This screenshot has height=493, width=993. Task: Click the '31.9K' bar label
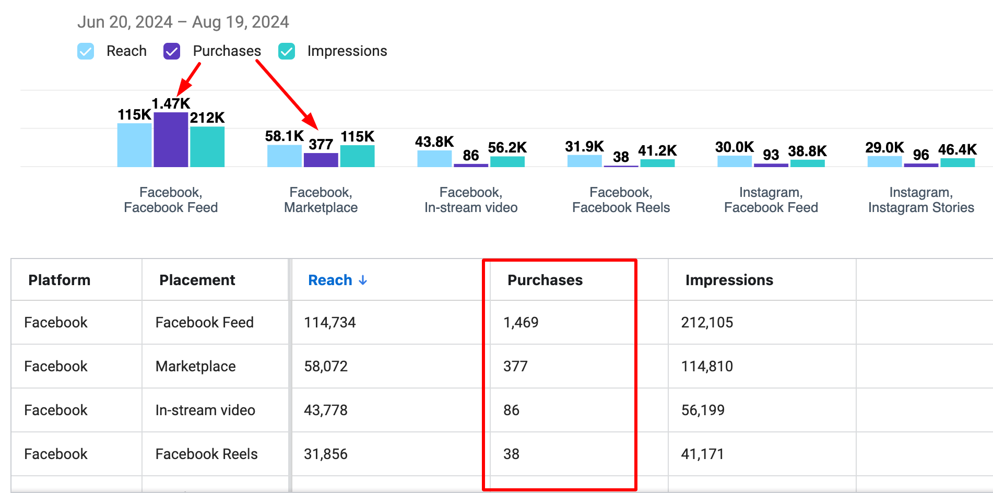coord(585,147)
